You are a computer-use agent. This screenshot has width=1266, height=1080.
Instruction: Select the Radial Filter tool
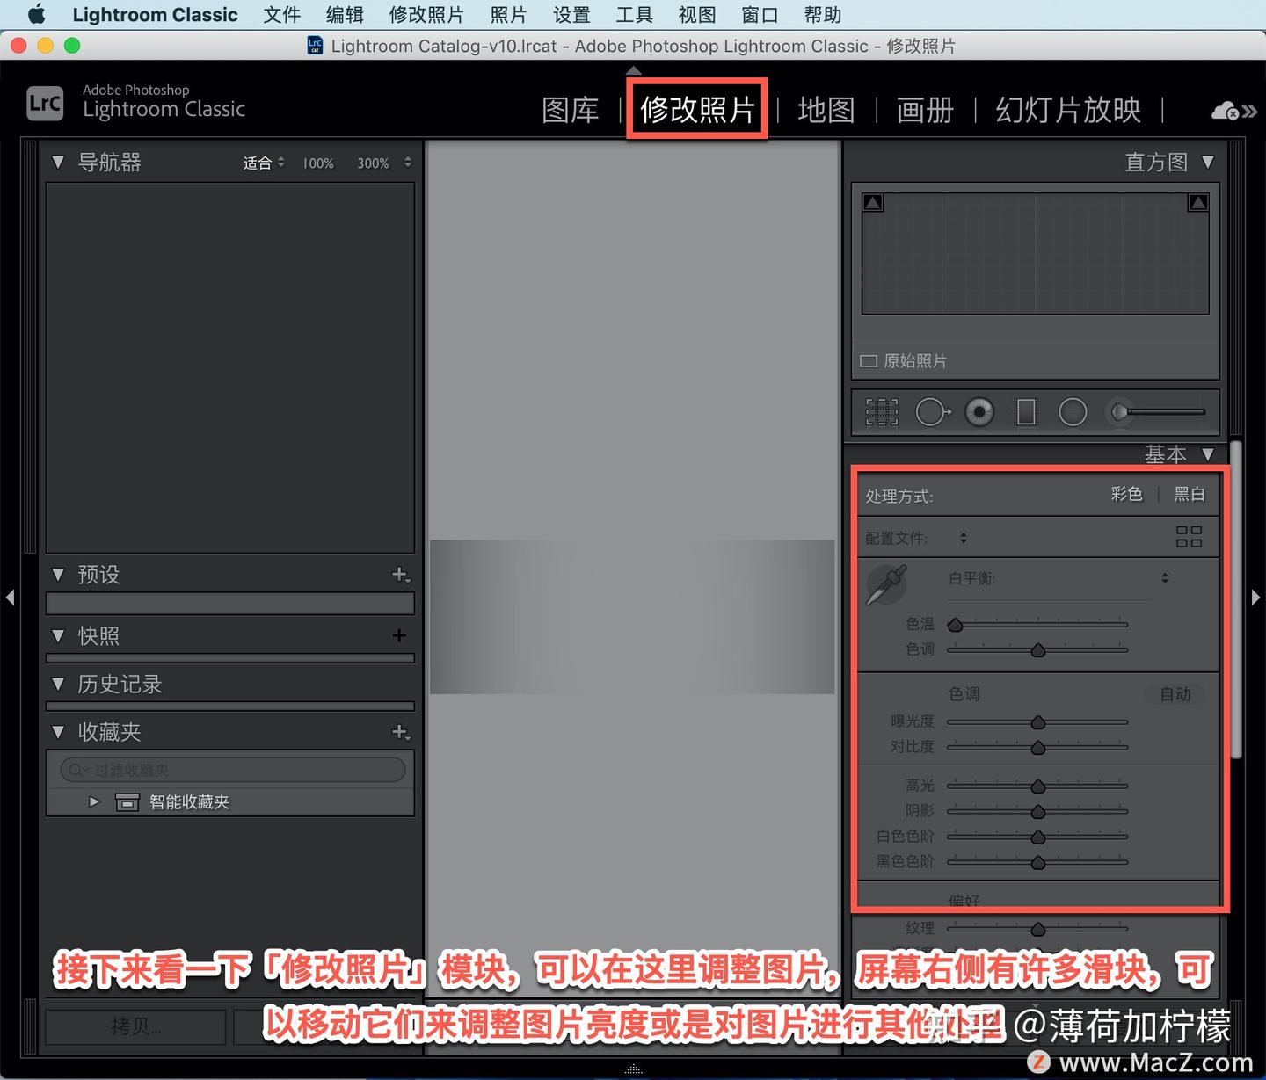click(1073, 411)
